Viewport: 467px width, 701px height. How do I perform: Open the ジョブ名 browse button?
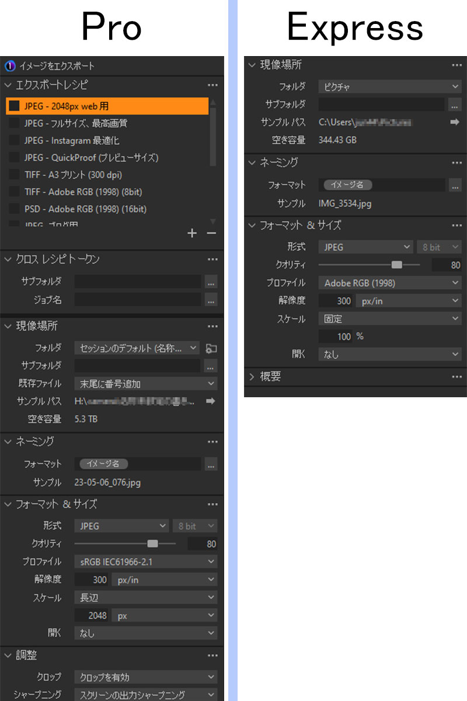[211, 300]
